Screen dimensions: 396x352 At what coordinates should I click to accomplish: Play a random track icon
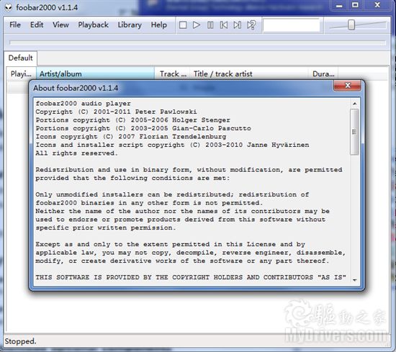click(251, 25)
